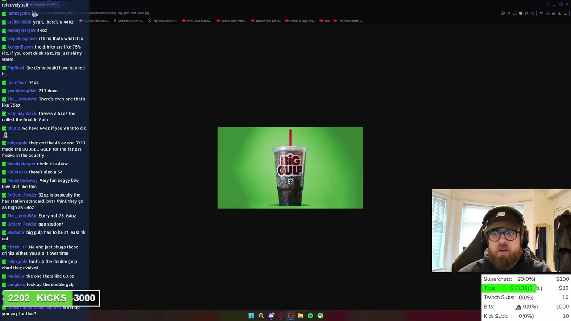Bookmark the page with the heart icon
The image size is (571, 321).
click(x=533, y=13)
